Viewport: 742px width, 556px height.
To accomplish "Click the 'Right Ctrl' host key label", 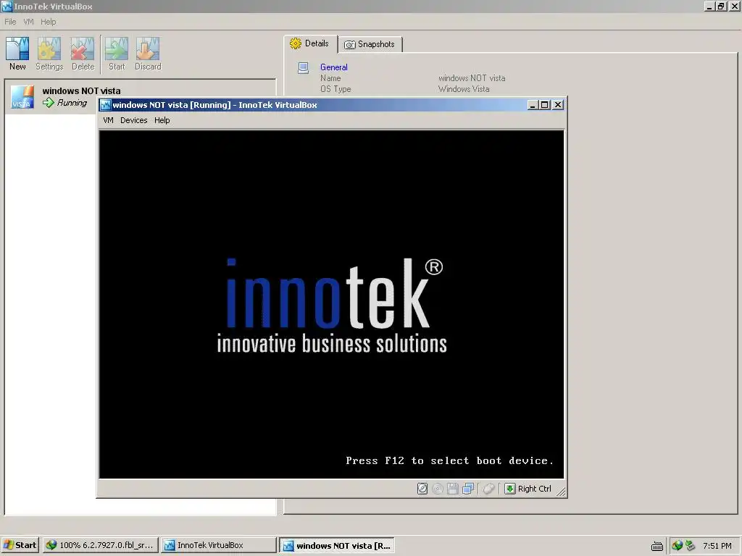I will pyautogui.click(x=534, y=489).
